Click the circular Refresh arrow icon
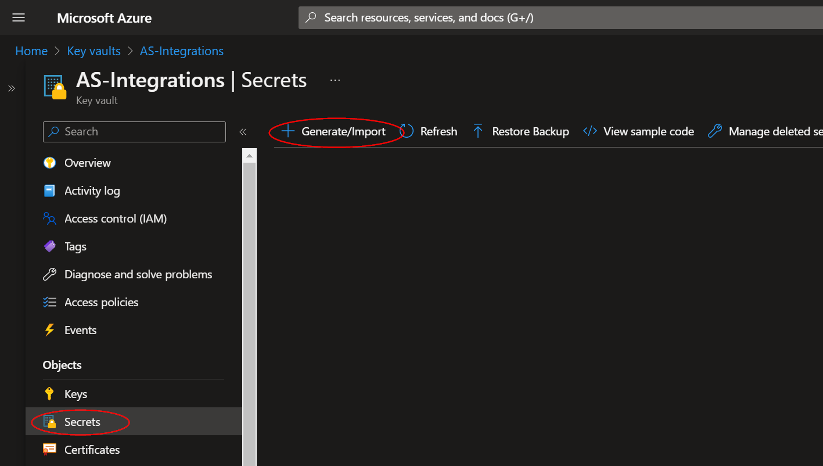The width and height of the screenshot is (823, 466). pyautogui.click(x=407, y=131)
